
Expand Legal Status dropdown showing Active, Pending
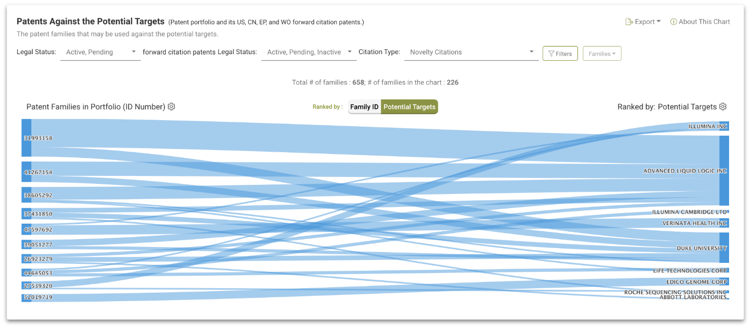tap(101, 52)
